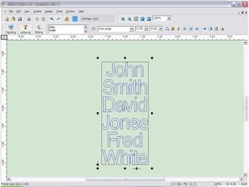
Task: Click into the lettering text box with John Smith
Action: coord(66,29)
